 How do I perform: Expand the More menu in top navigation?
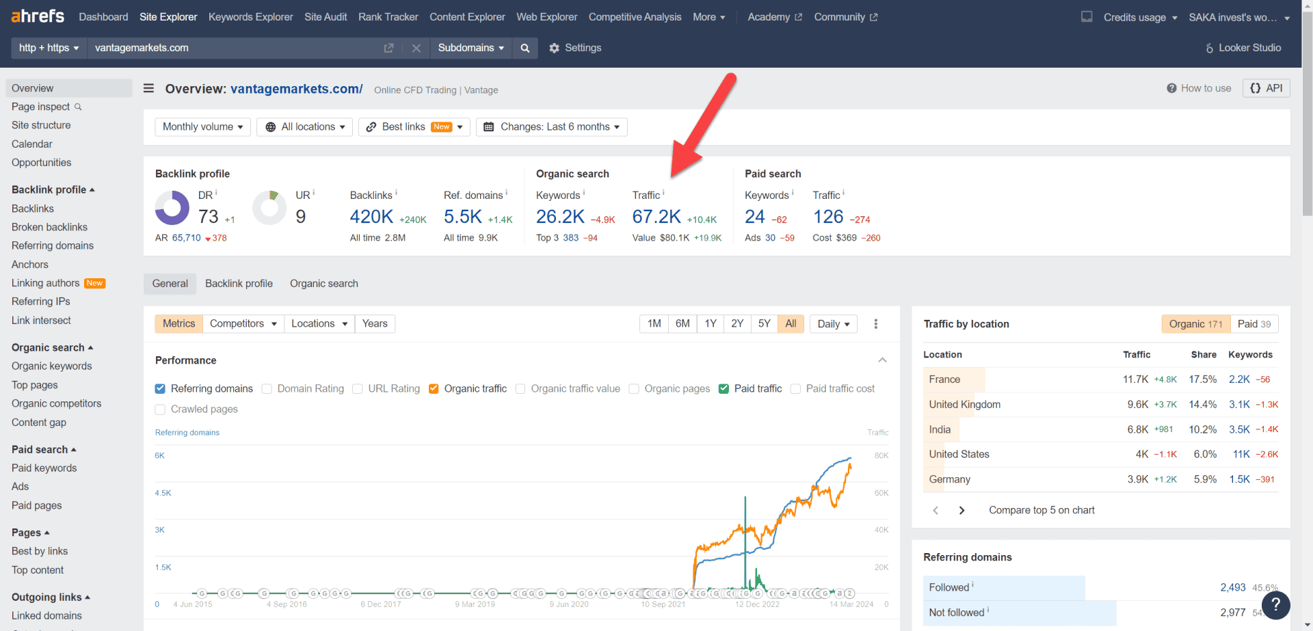[x=708, y=17]
